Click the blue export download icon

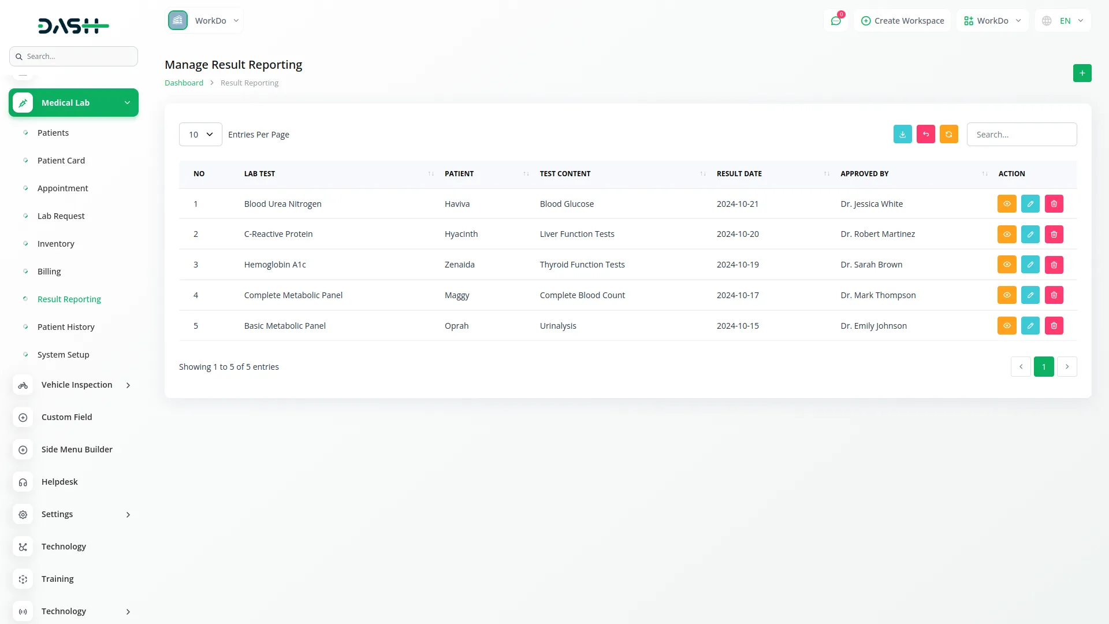tap(902, 134)
